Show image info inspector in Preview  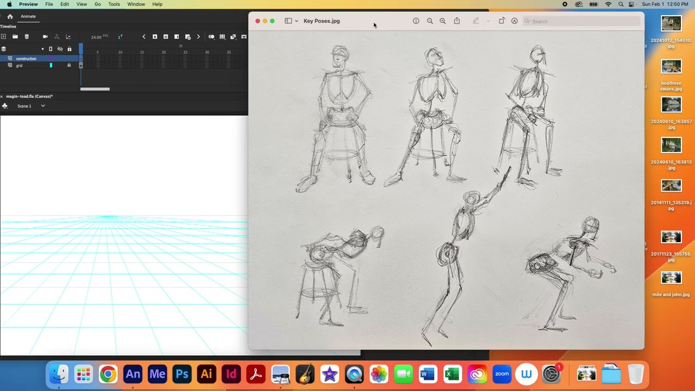pos(416,21)
